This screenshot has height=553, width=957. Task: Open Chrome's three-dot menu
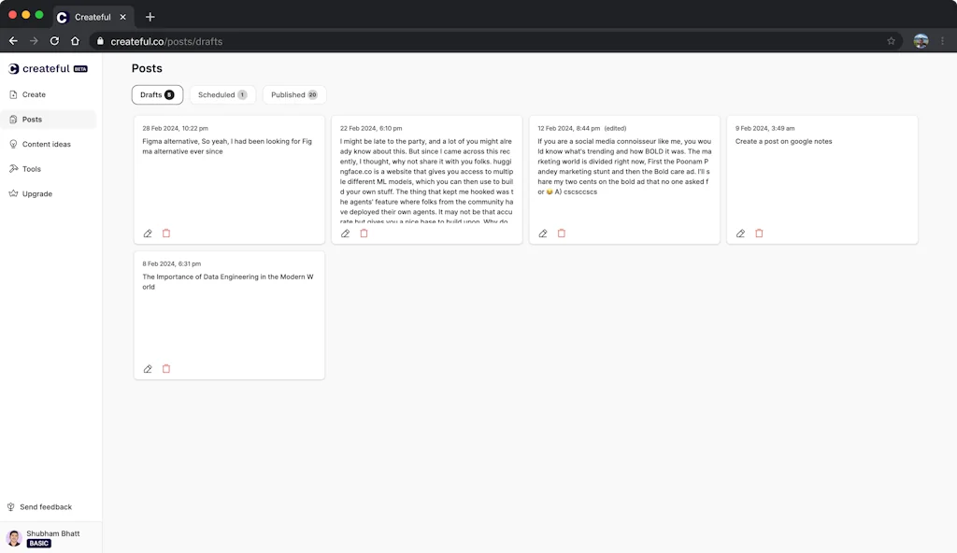coord(943,41)
